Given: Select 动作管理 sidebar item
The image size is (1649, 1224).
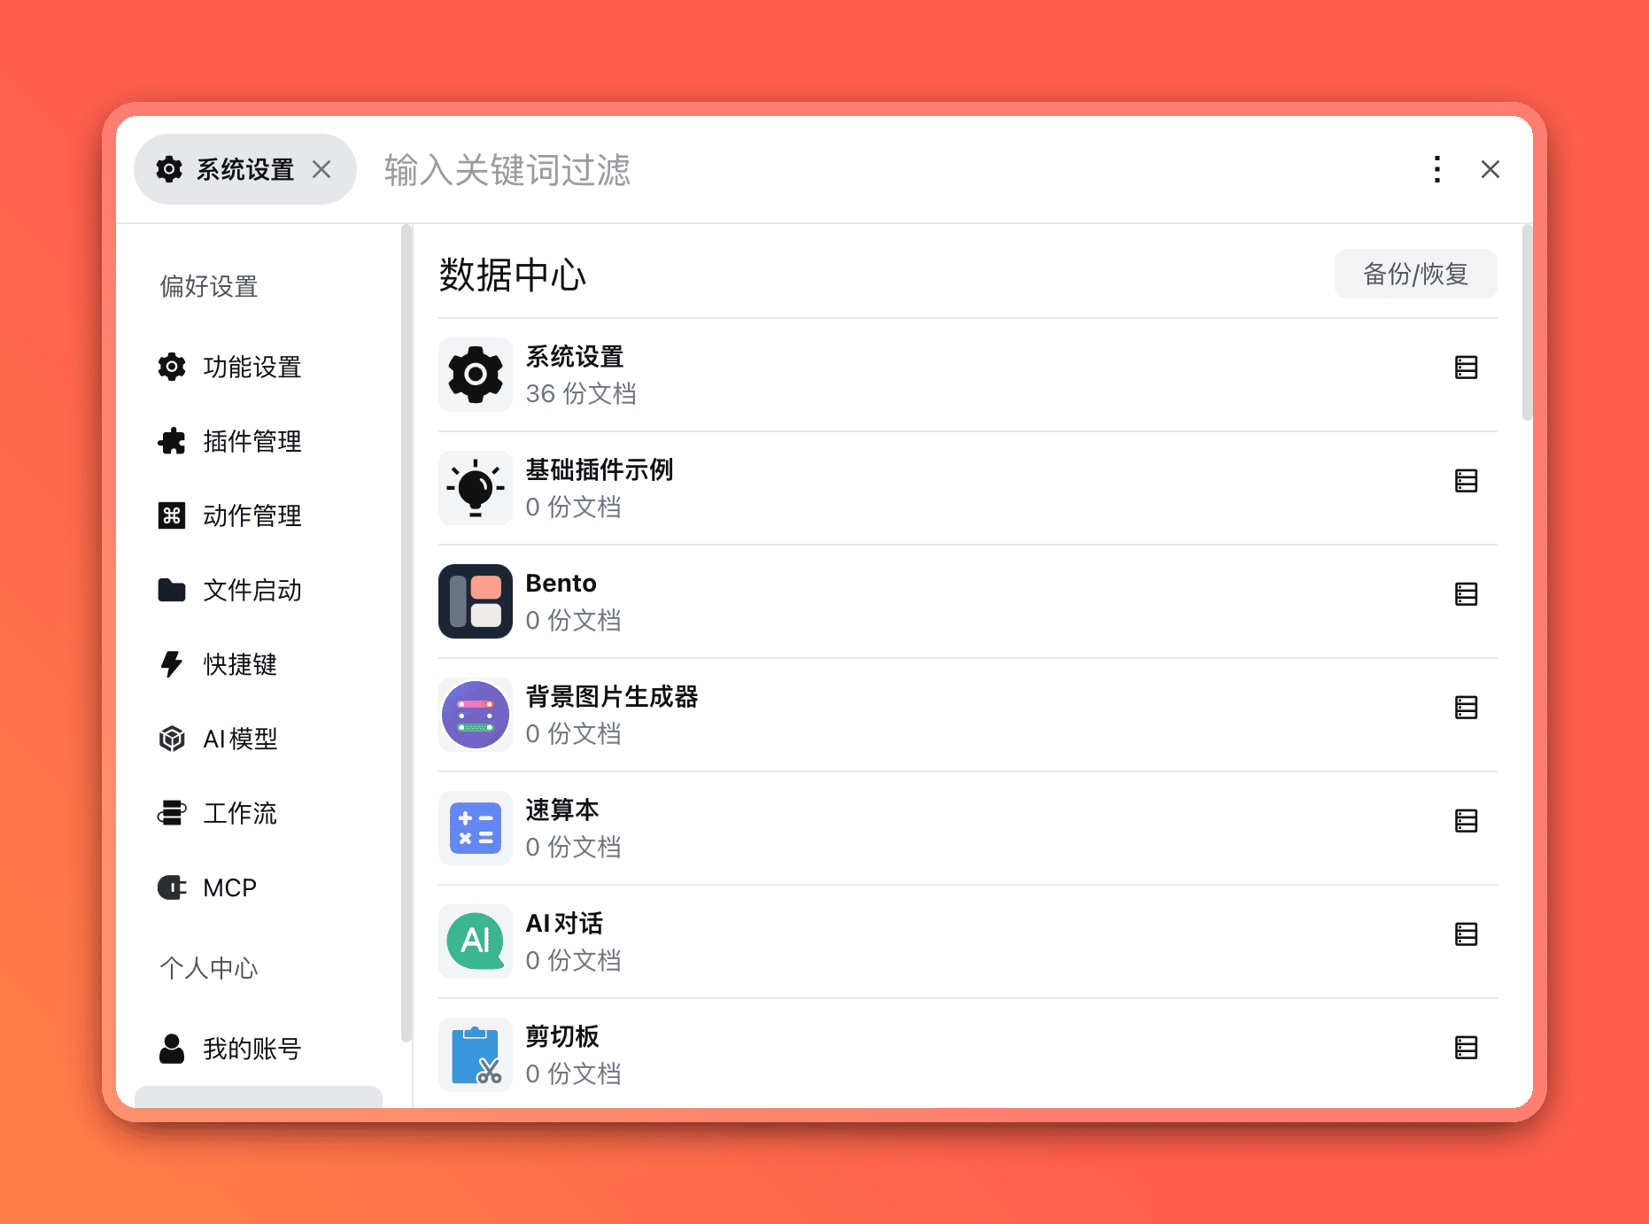Looking at the screenshot, I should click(259, 515).
